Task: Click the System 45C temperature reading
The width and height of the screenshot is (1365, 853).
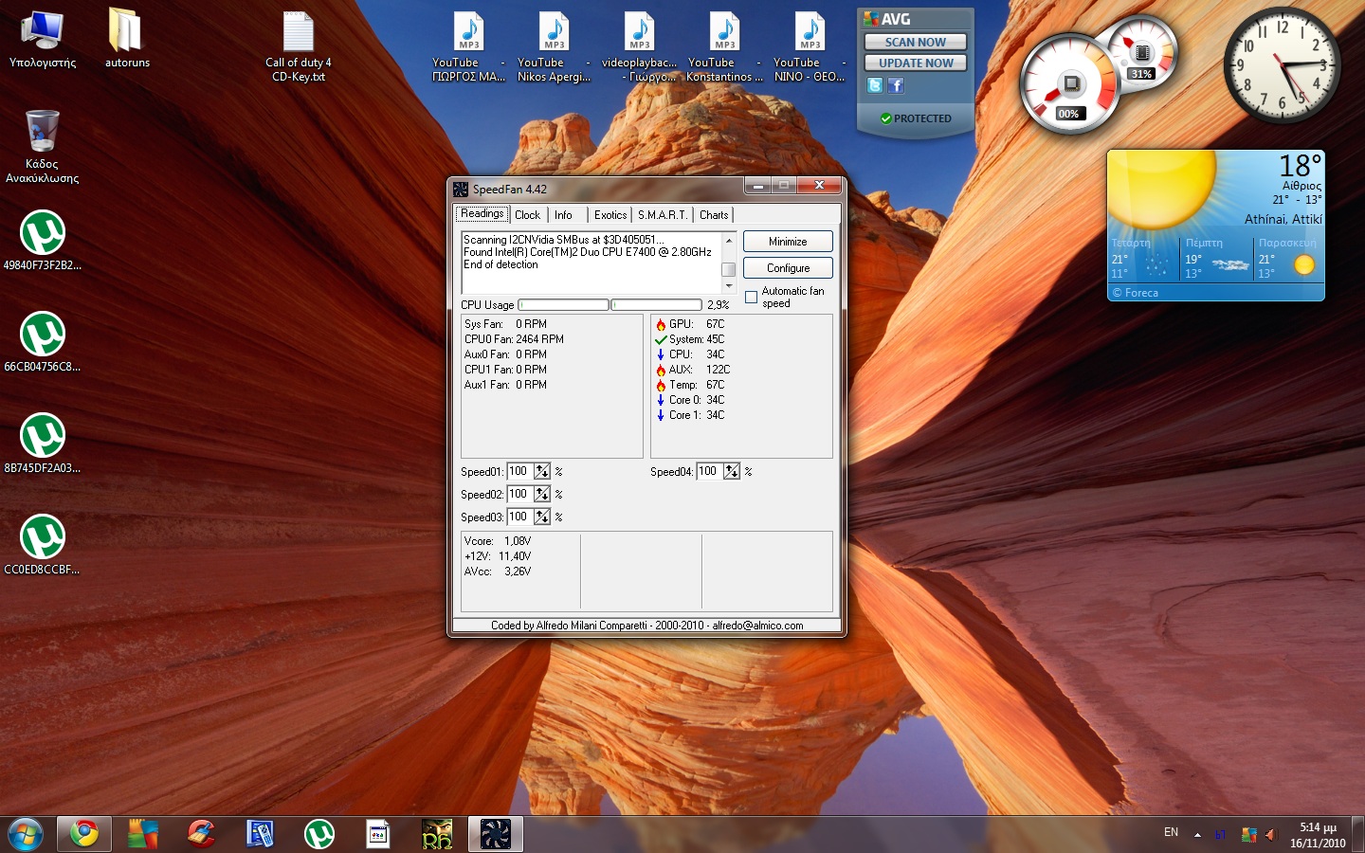Action: (690, 339)
